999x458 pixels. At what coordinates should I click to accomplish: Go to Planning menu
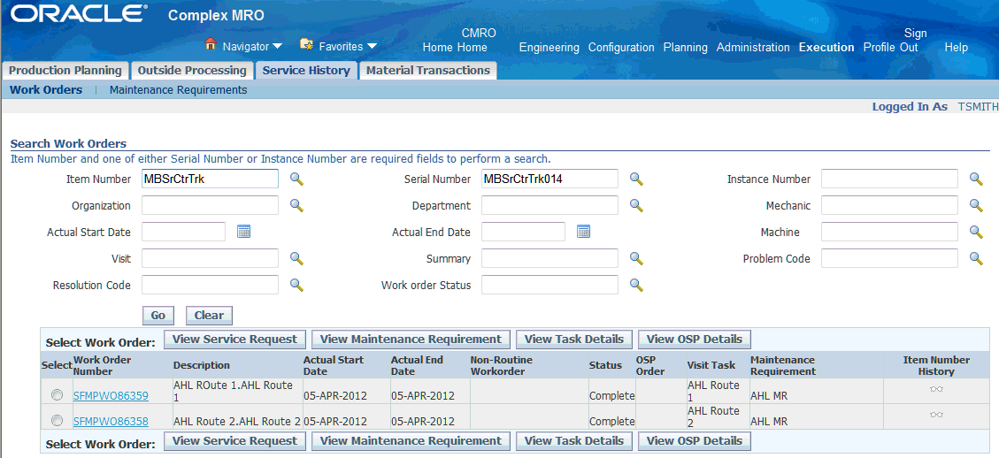686,47
